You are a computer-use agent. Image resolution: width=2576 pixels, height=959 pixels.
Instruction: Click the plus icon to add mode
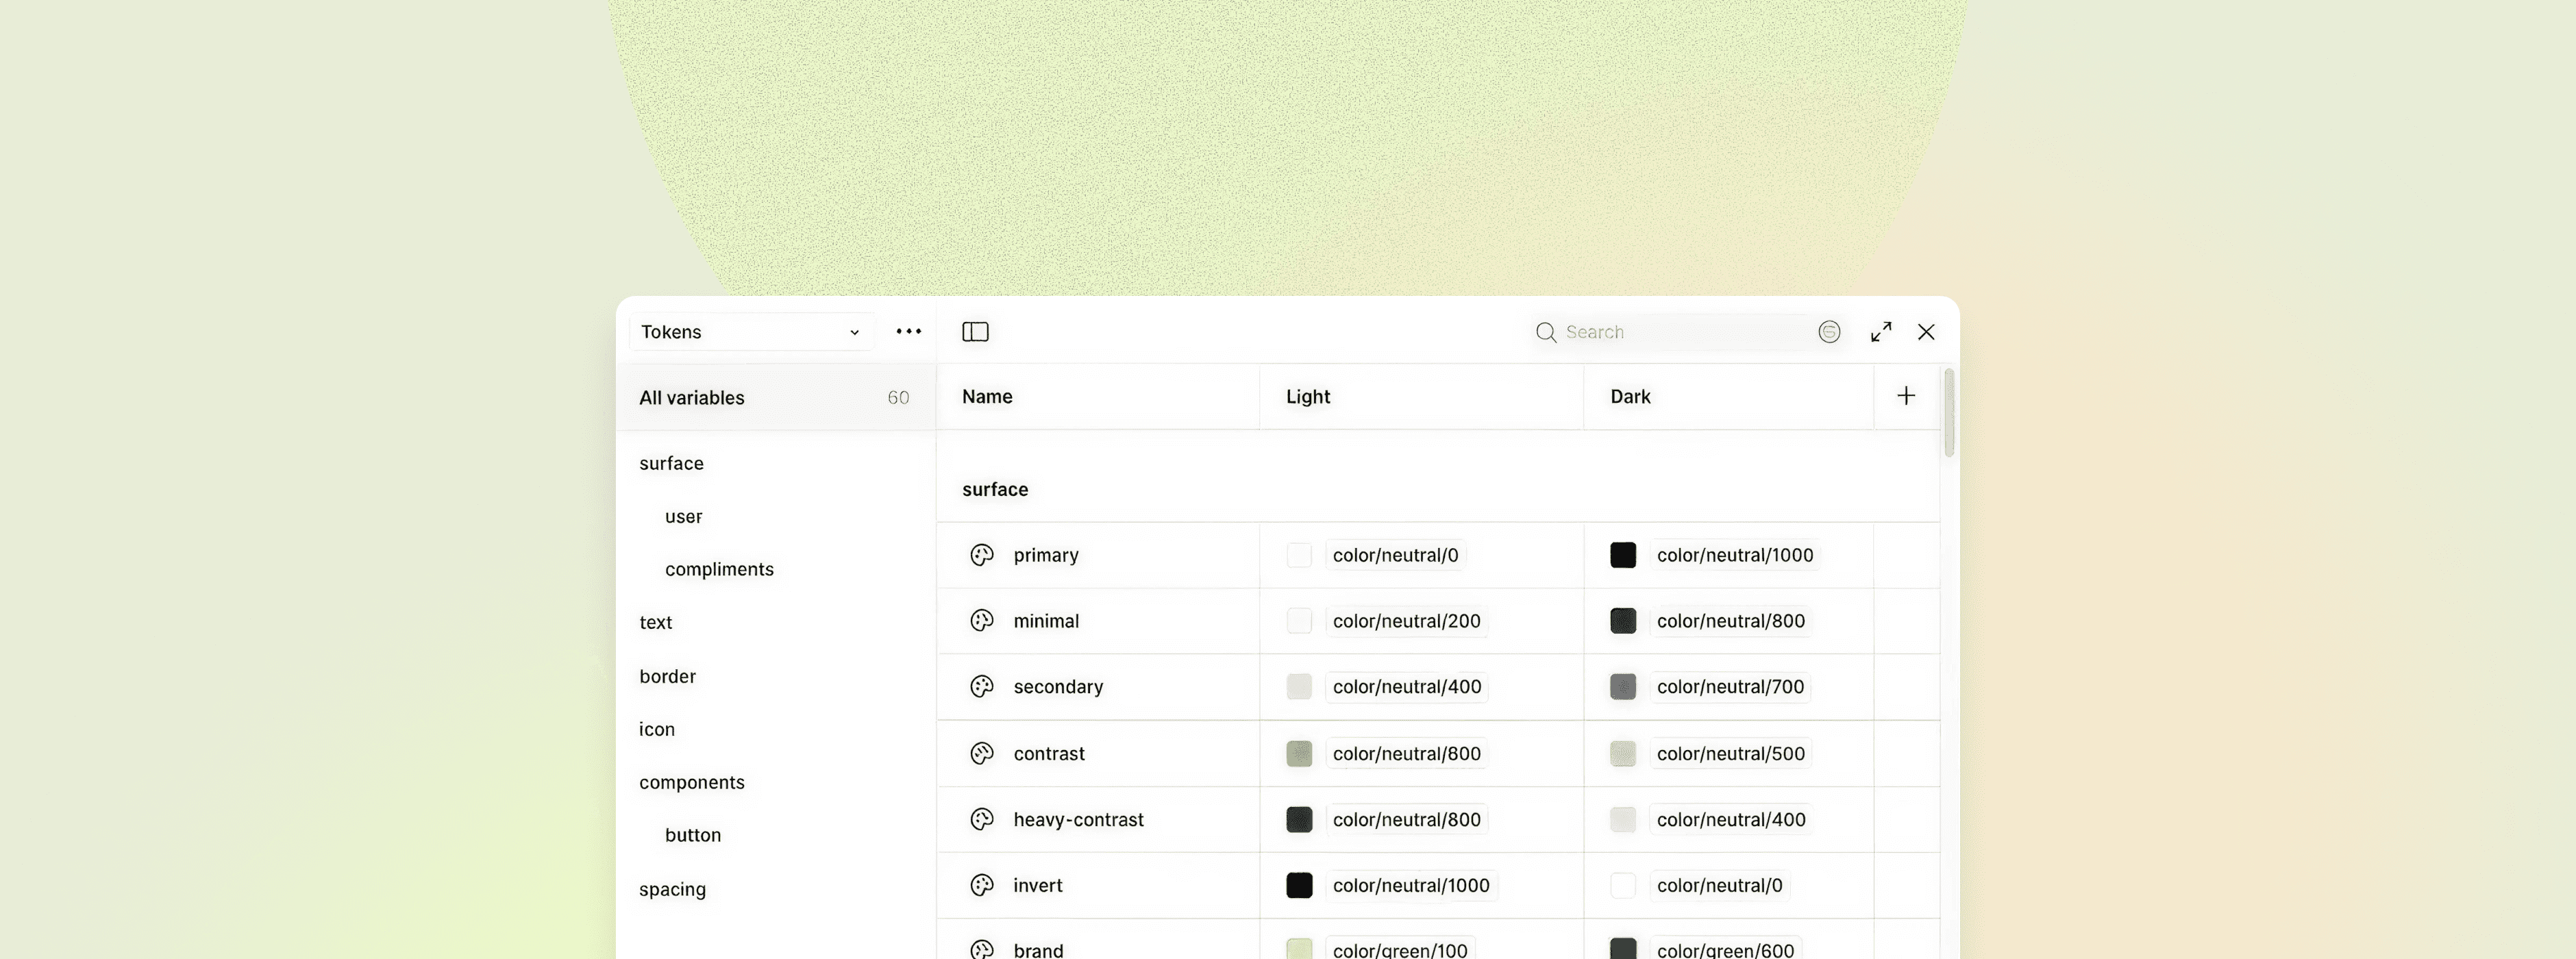click(x=1906, y=396)
